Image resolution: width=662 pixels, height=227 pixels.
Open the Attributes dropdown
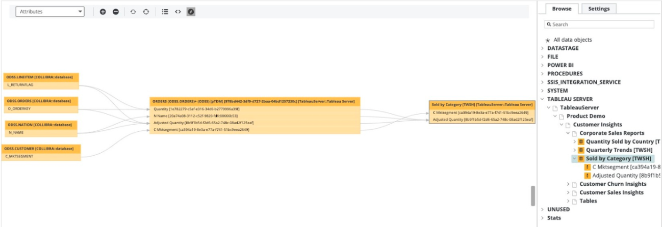coord(49,12)
